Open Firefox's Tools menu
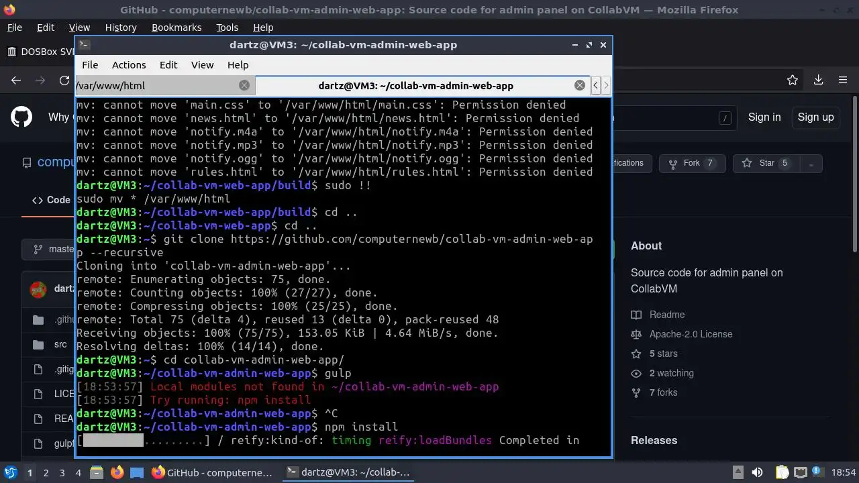Image resolution: width=859 pixels, height=483 pixels. point(227,28)
